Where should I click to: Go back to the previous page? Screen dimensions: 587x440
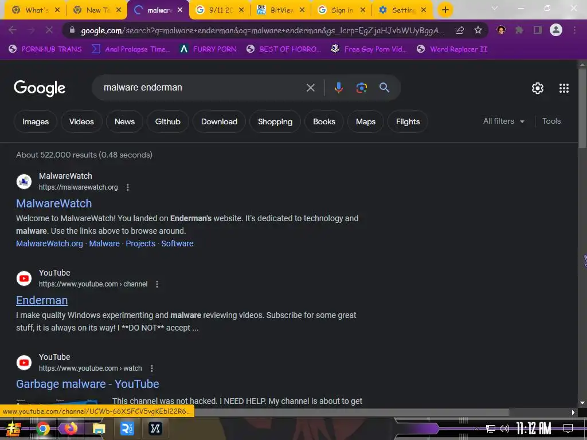point(13,30)
